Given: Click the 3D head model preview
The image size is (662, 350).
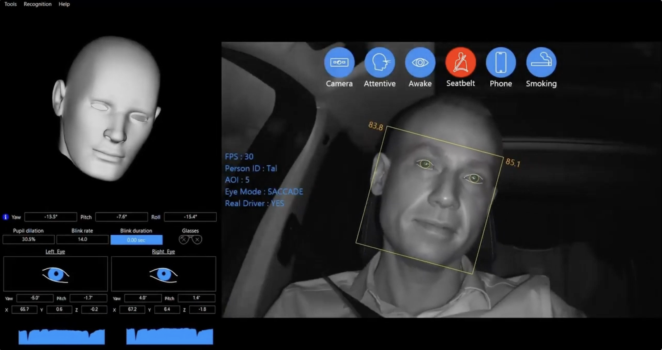Looking at the screenshot, I should click(108, 110).
